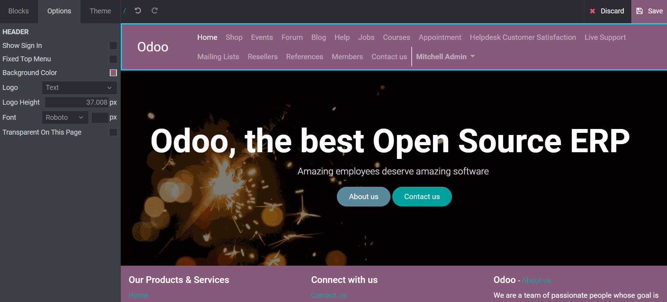Screen dimensions: 667x302
Task: Open the Shop menu link
Action: [234, 37]
